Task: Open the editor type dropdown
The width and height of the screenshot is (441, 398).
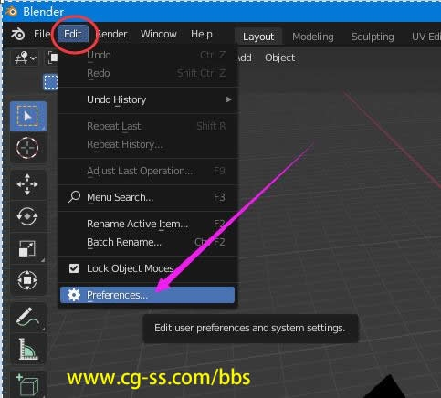Action: pyautogui.click(x=26, y=58)
